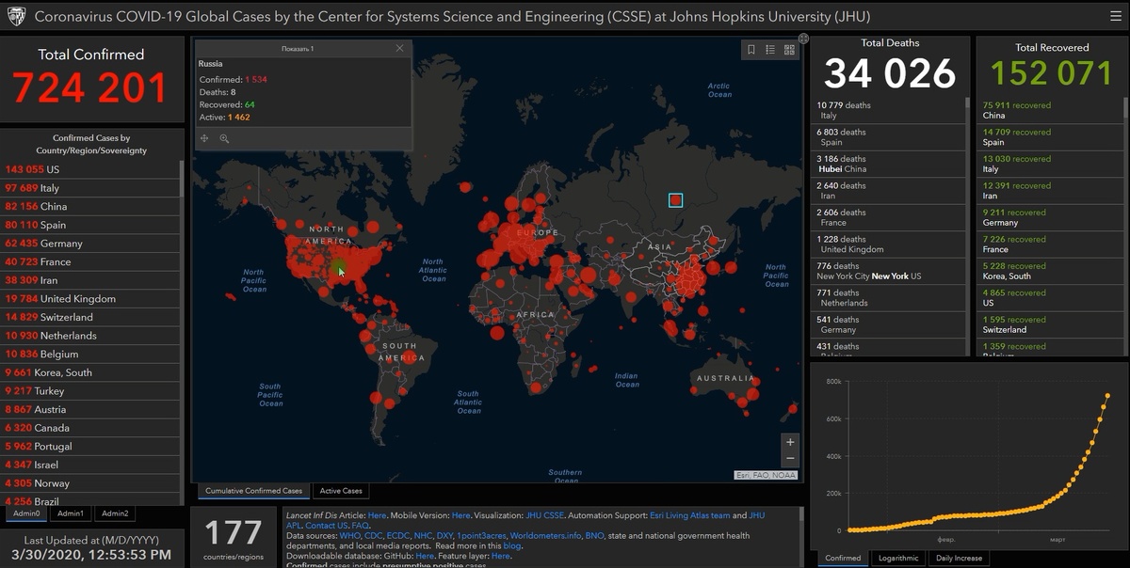The image size is (1130, 568).
Task: Open the blog link
Action: (x=511, y=546)
